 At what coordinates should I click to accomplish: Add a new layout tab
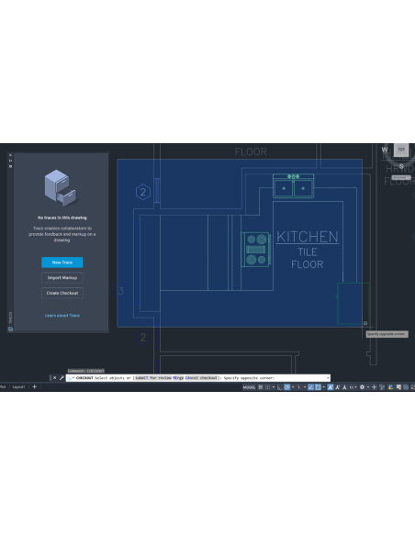point(34,387)
